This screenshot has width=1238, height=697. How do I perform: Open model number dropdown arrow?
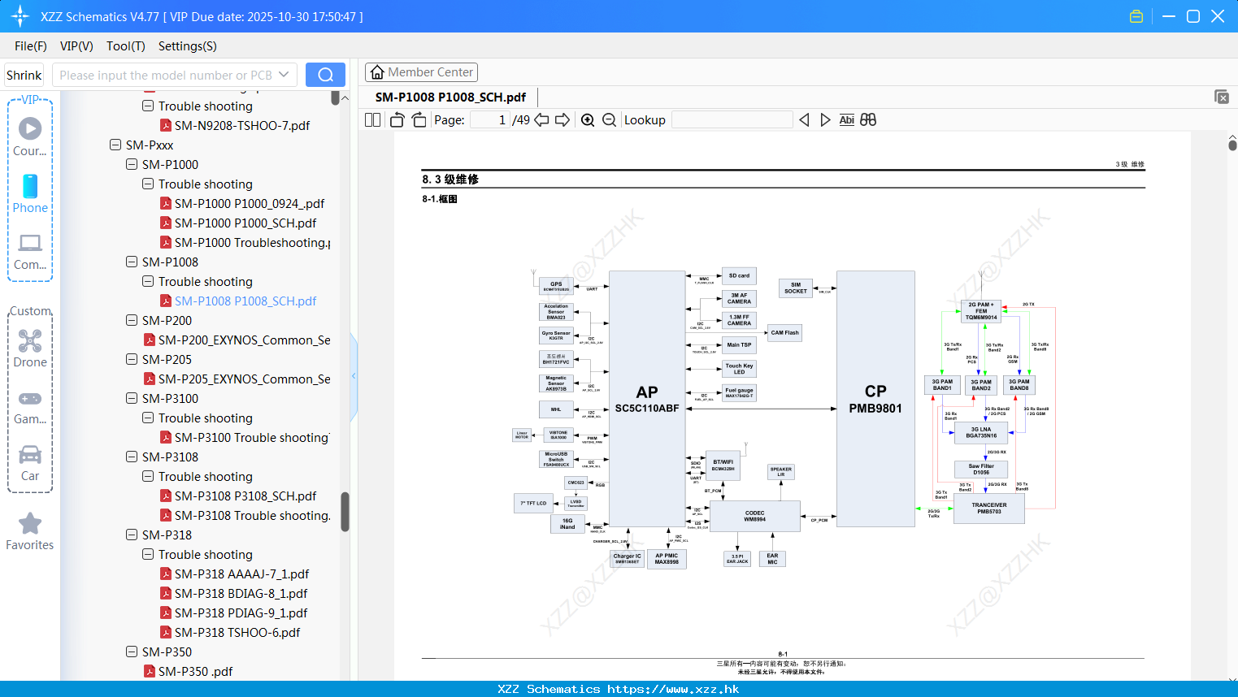pos(284,75)
